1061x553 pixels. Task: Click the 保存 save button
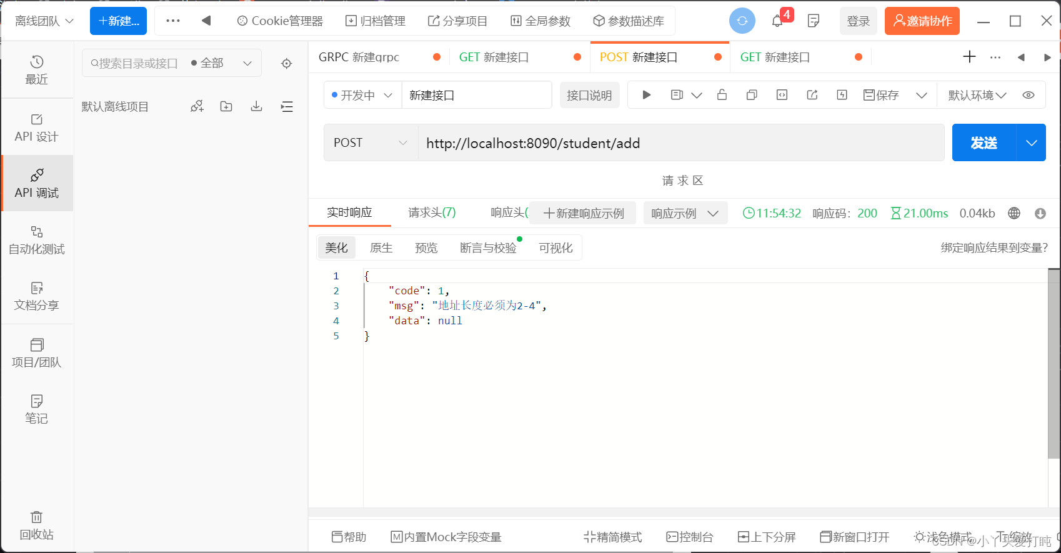[x=881, y=95]
